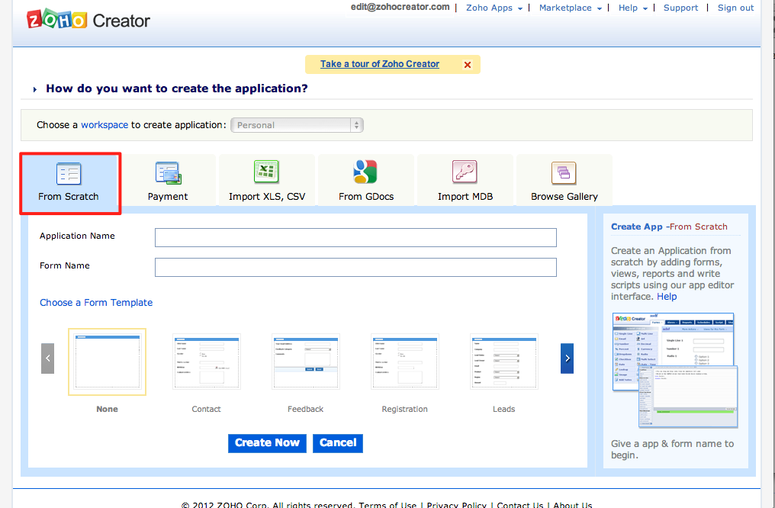Select the From Scratch icon
Viewport: 775px width, 508px height.
[69, 175]
